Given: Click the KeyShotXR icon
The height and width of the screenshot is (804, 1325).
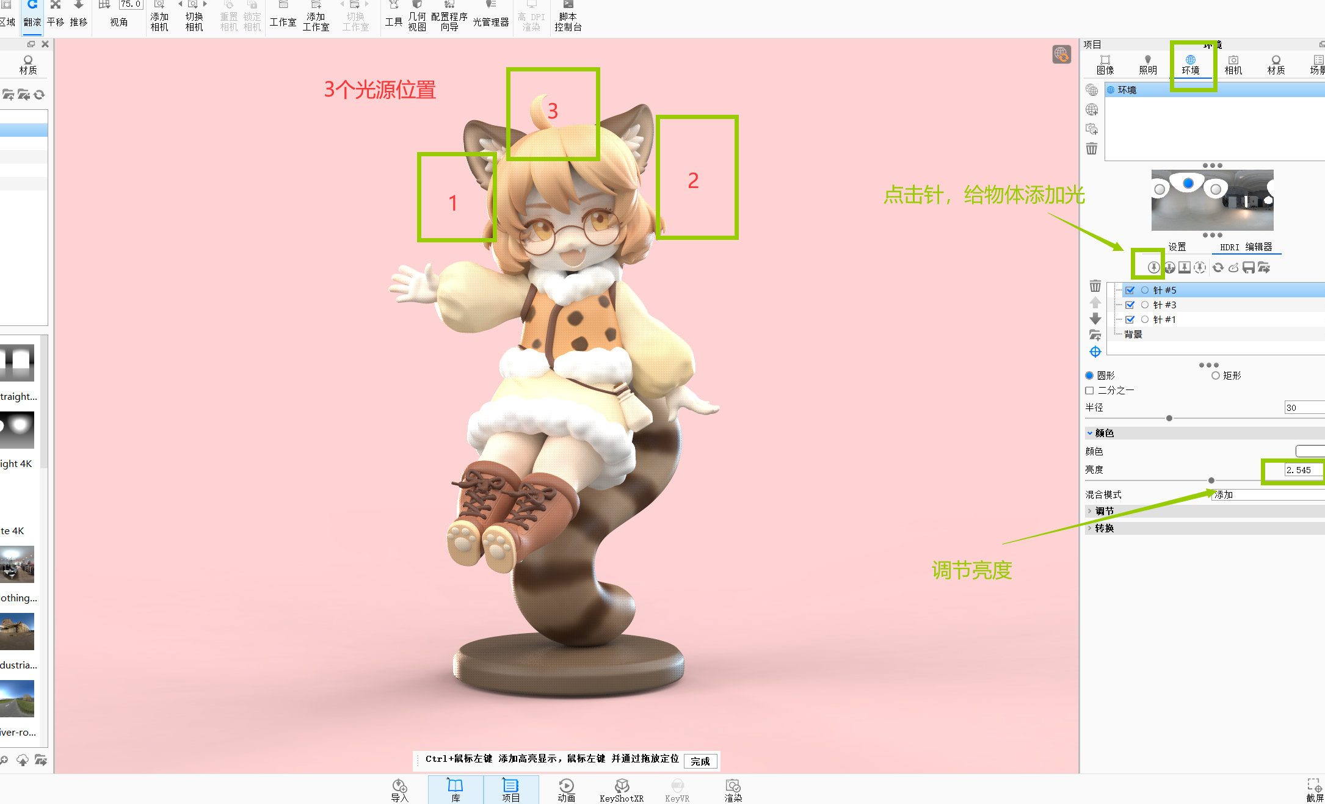Looking at the screenshot, I should click(621, 789).
